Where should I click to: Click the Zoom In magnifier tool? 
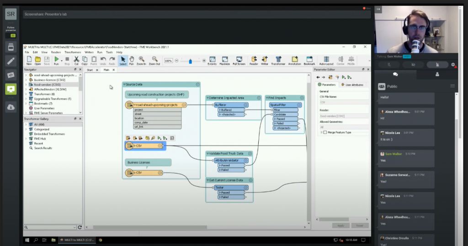142,61
